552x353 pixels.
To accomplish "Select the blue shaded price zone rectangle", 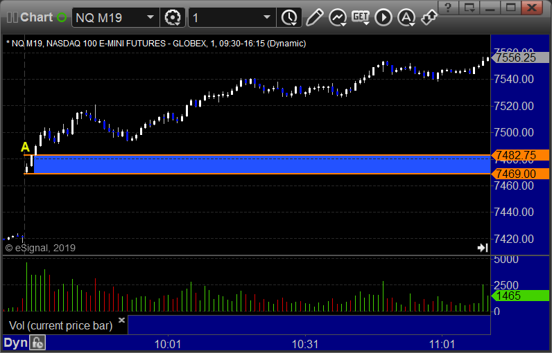I will coord(262,164).
